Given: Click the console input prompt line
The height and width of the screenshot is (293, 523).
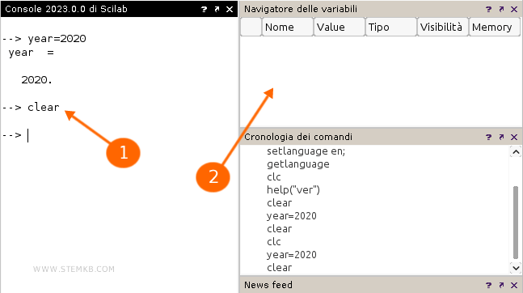Looking at the screenshot, I should coord(120,135).
